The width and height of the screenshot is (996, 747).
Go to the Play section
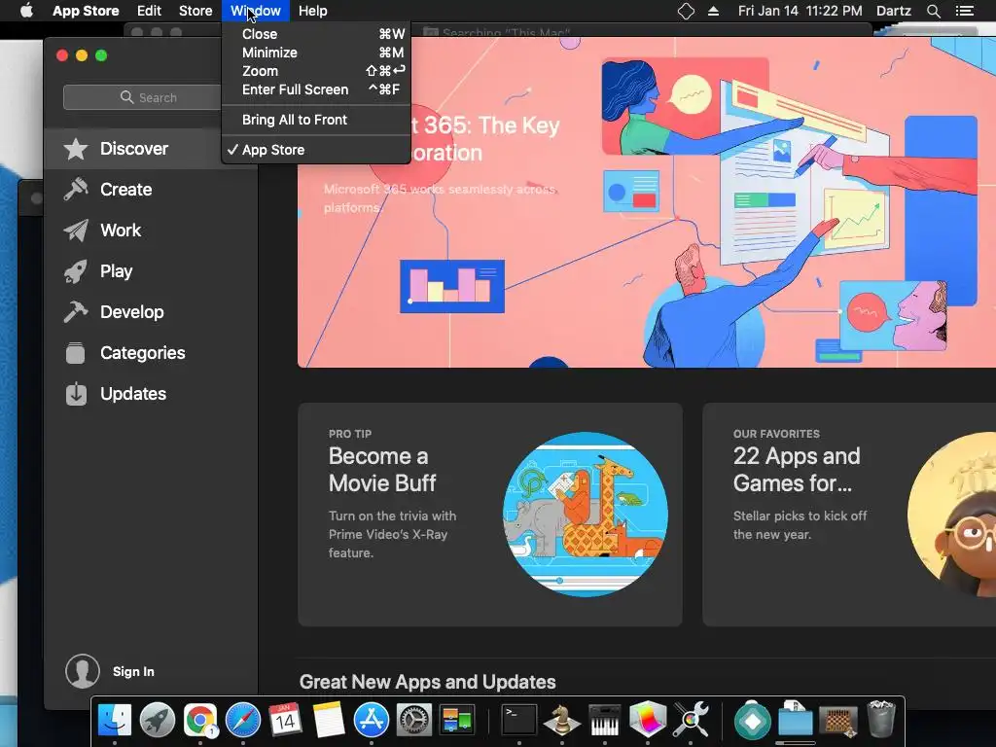coord(151,271)
